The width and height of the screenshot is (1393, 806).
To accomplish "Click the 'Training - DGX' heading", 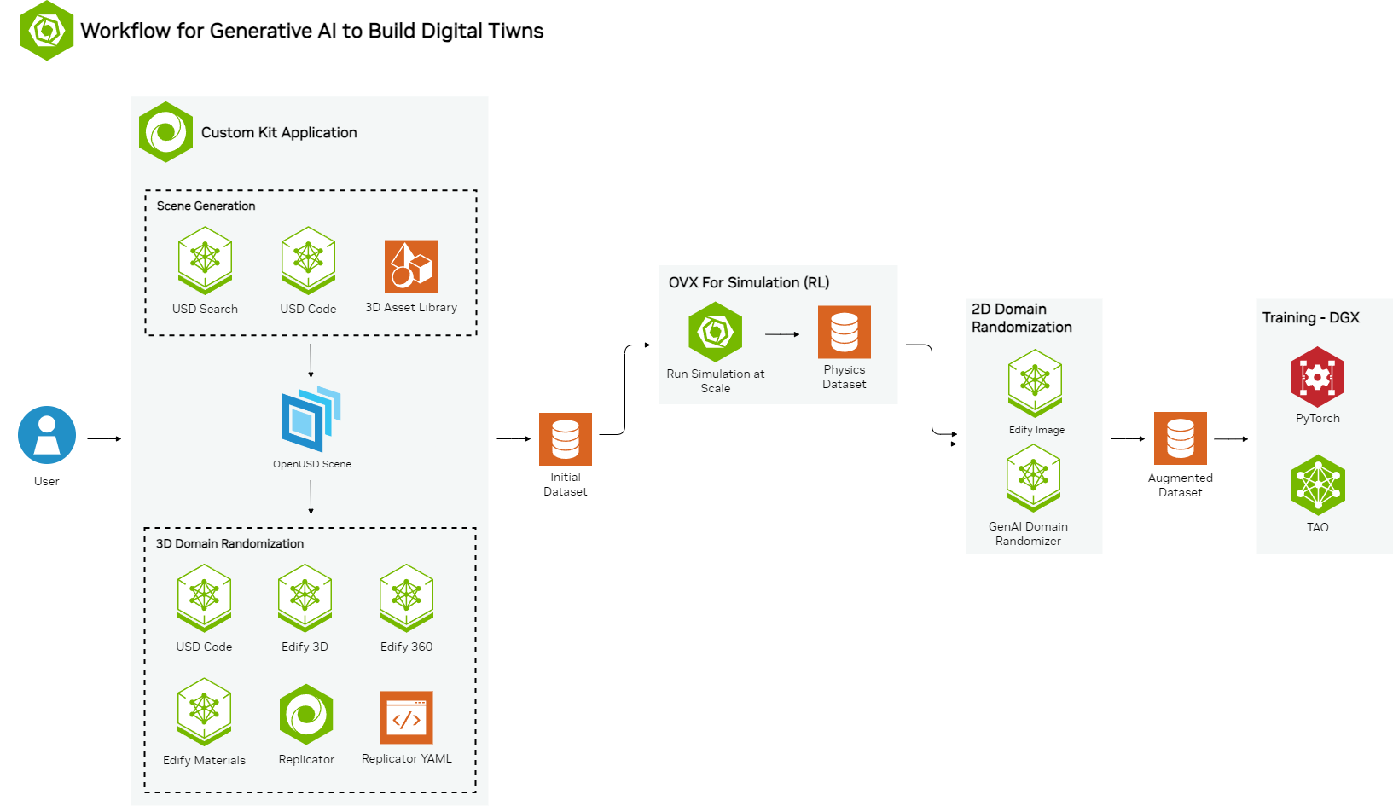I will coord(1311,317).
